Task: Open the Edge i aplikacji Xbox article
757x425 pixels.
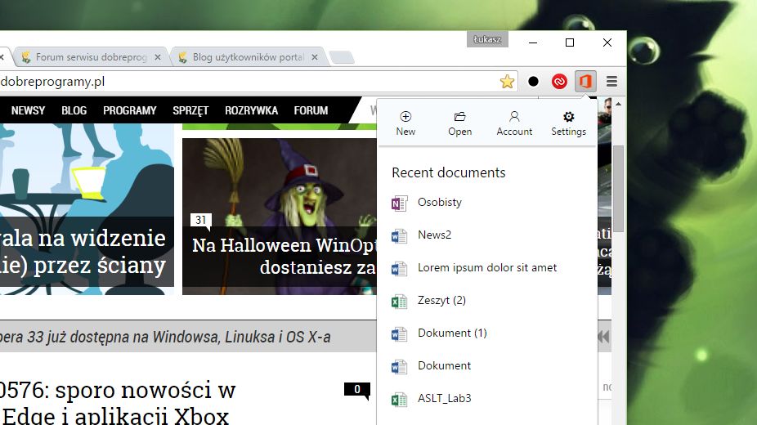Action: (118, 403)
